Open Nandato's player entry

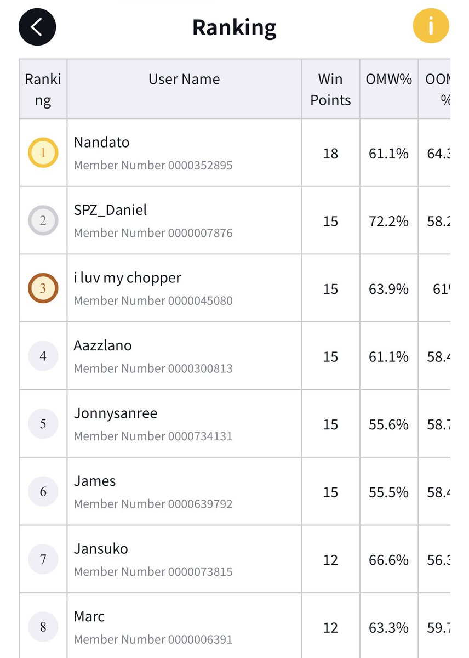click(234, 152)
